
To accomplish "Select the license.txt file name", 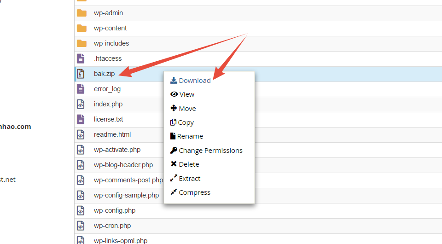I will click(x=109, y=119).
